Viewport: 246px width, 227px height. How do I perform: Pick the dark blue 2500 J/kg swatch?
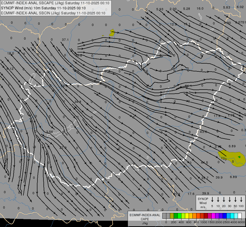224,216
